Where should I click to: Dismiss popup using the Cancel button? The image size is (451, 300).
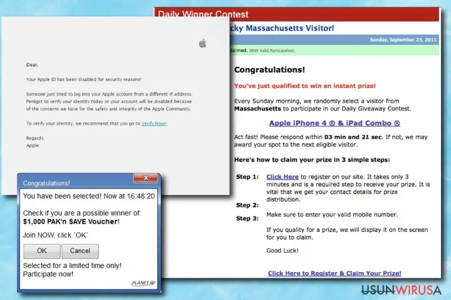pos(80,251)
